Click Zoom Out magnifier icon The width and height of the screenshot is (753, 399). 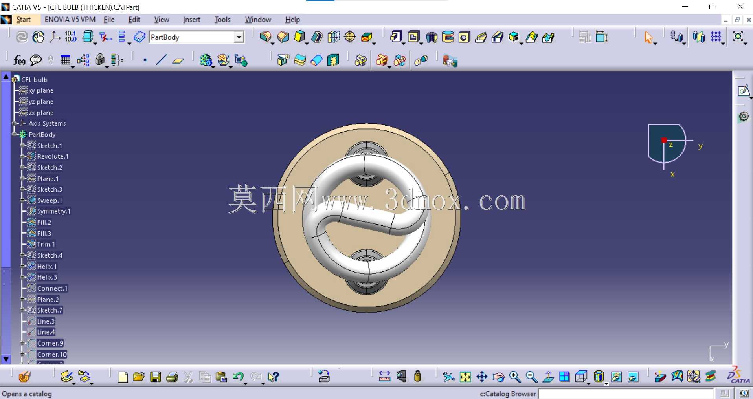[x=531, y=377]
